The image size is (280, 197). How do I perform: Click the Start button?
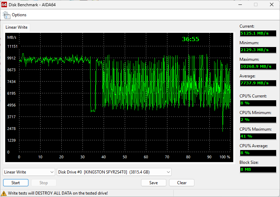(x=16, y=183)
